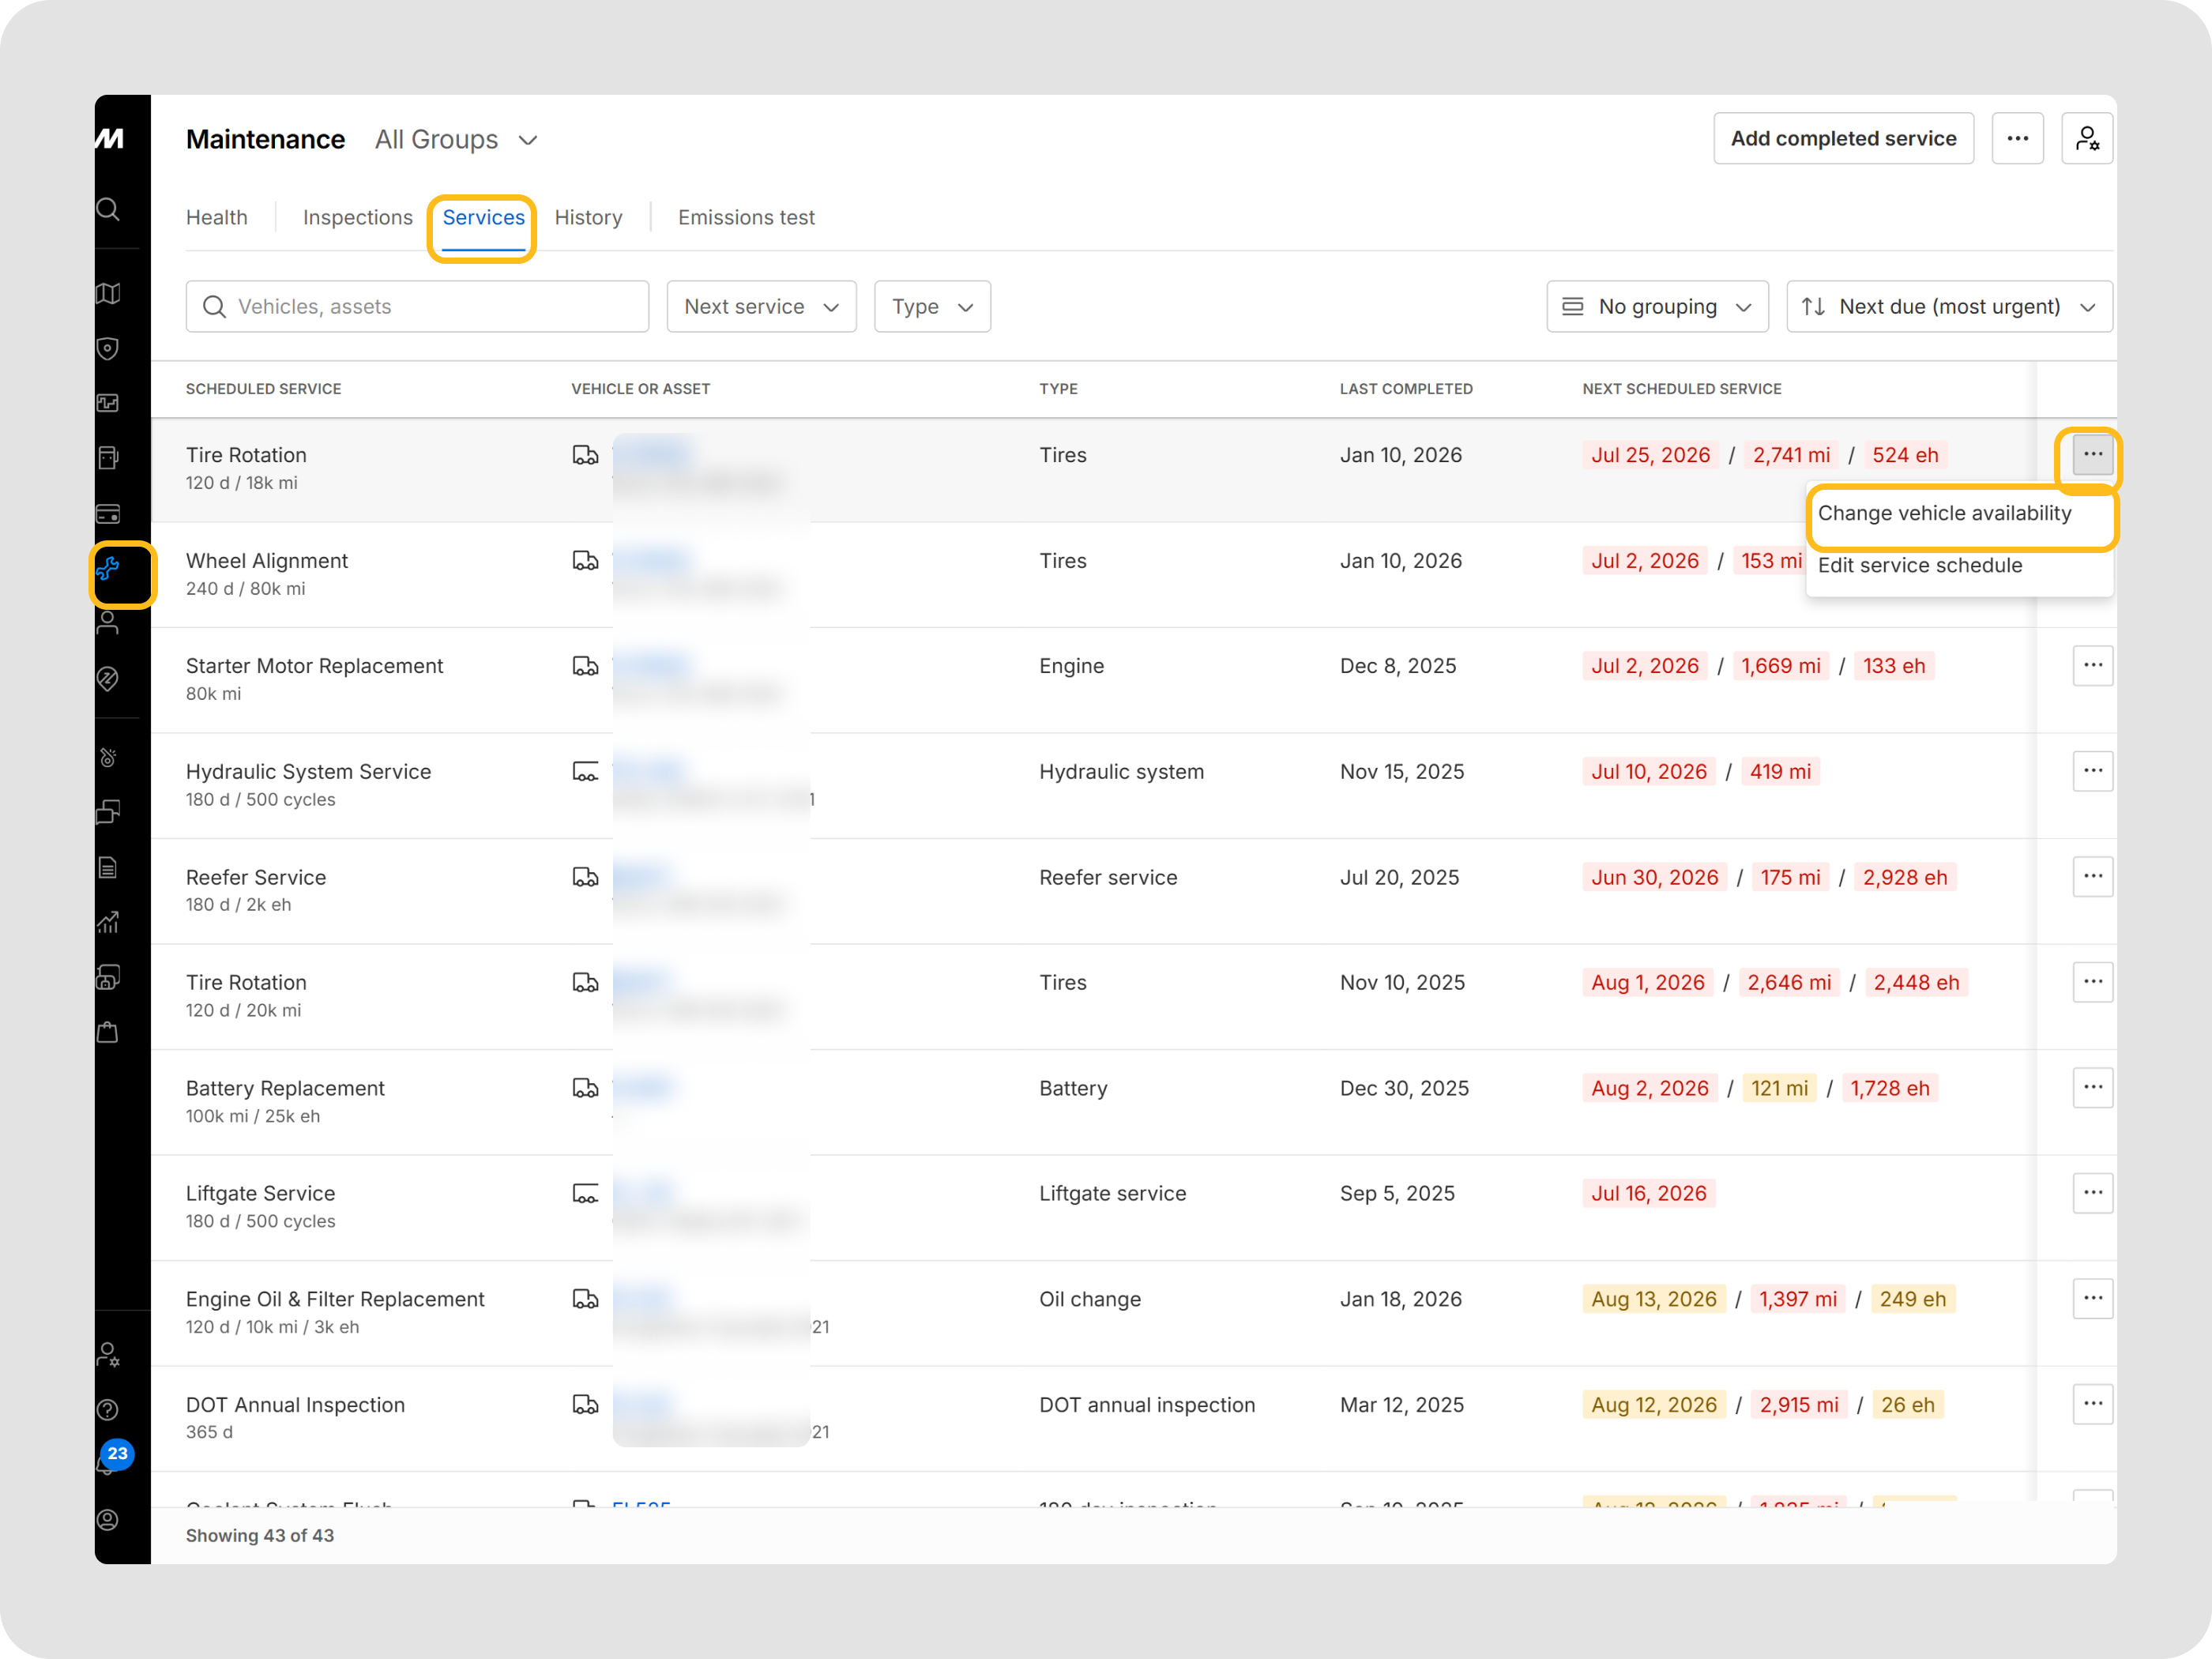This screenshot has width=2212, height=1659.
Task: Click the Add completed service button
Action: coord(1843,138)
